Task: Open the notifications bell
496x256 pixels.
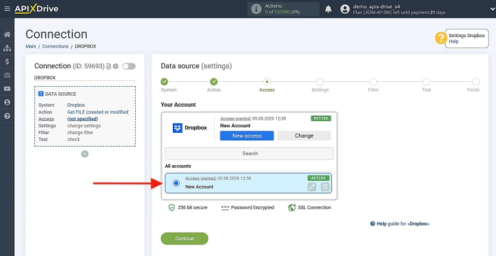Action: click(329, 9)
